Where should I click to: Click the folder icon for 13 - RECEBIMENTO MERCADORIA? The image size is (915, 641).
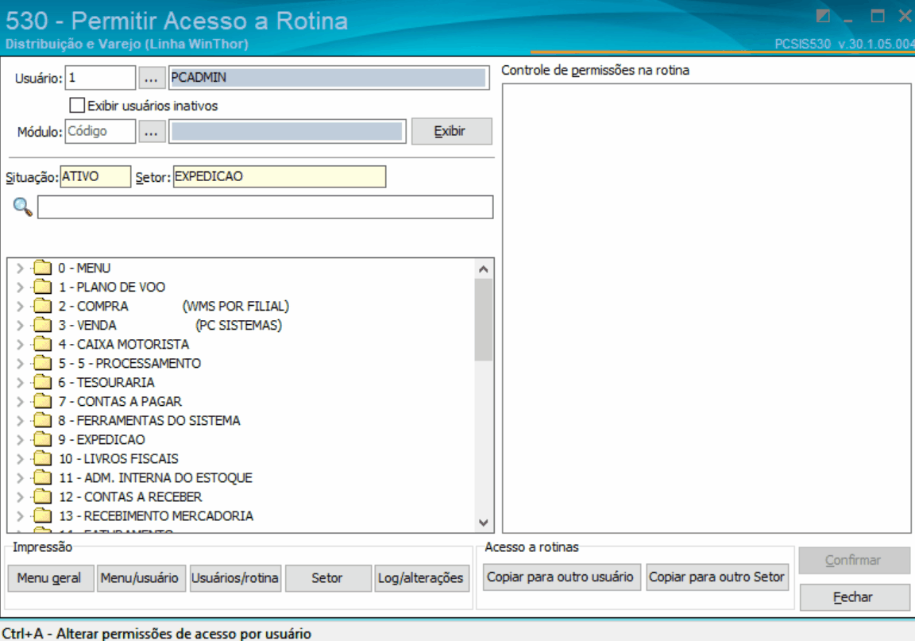click(42, 516)
